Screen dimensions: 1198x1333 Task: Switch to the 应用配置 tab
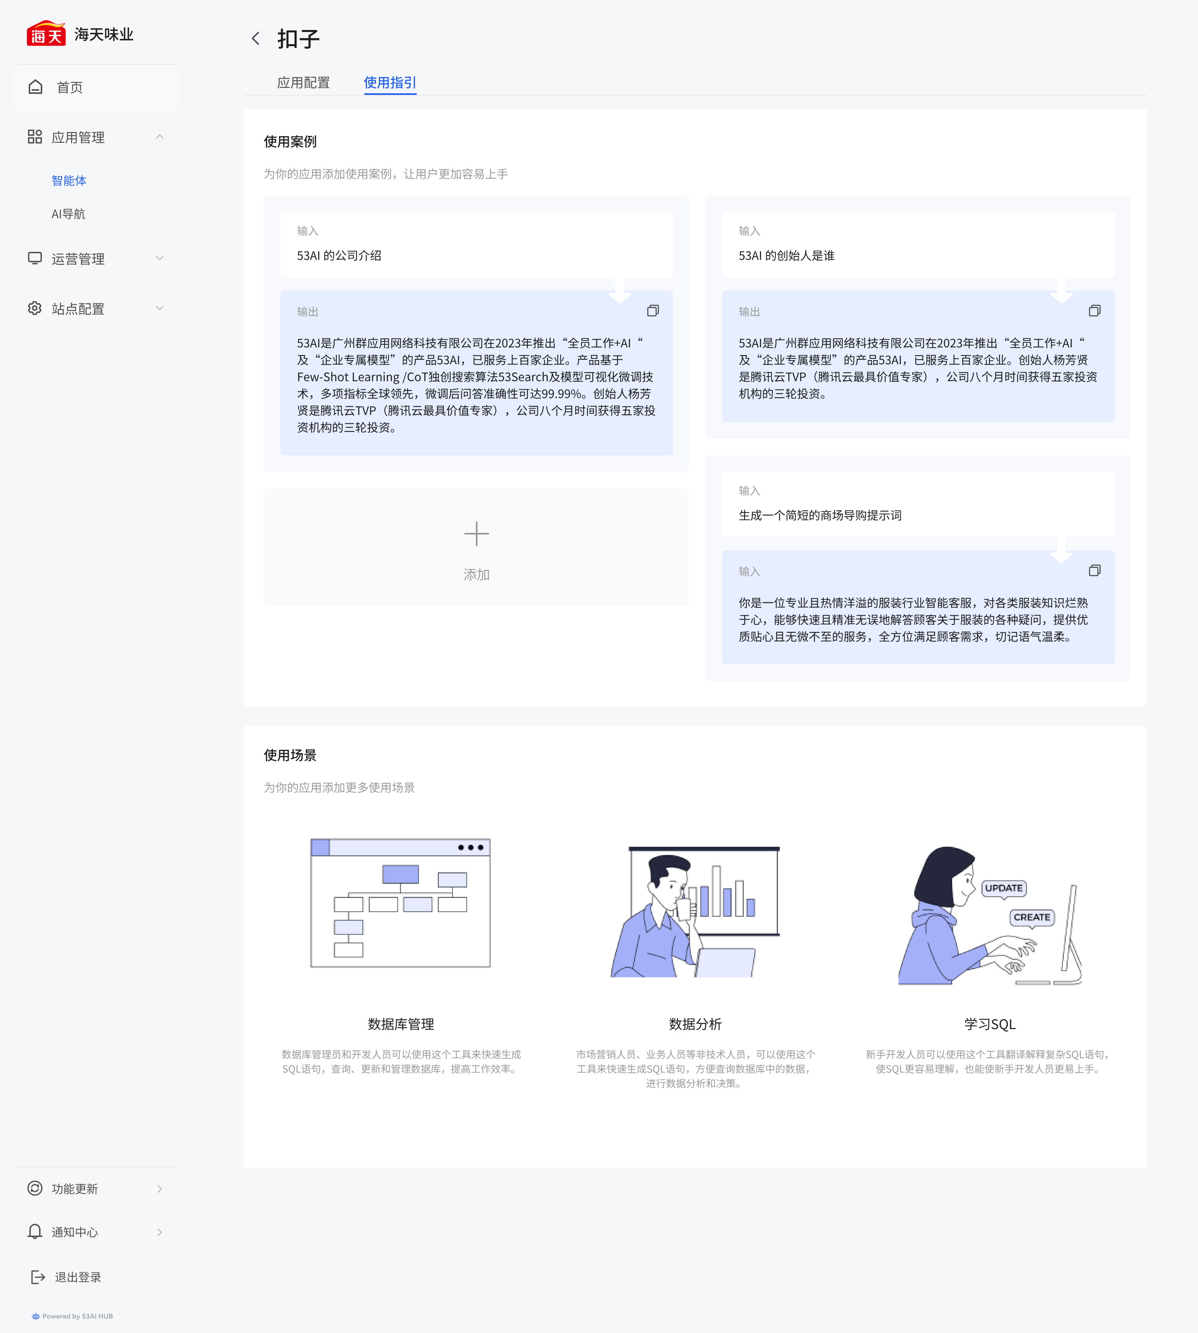(303, 82)
